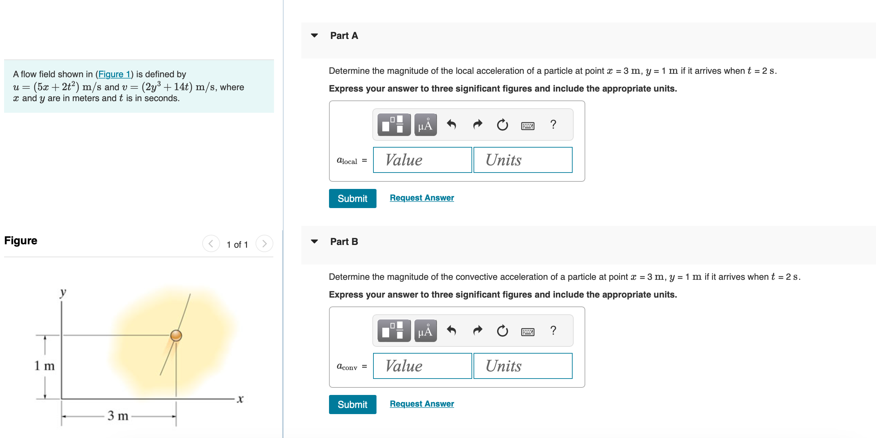Click the undo icon in Part A equation toolbar
The width and height of the screenshot is (876, 438).
point(452,125)
